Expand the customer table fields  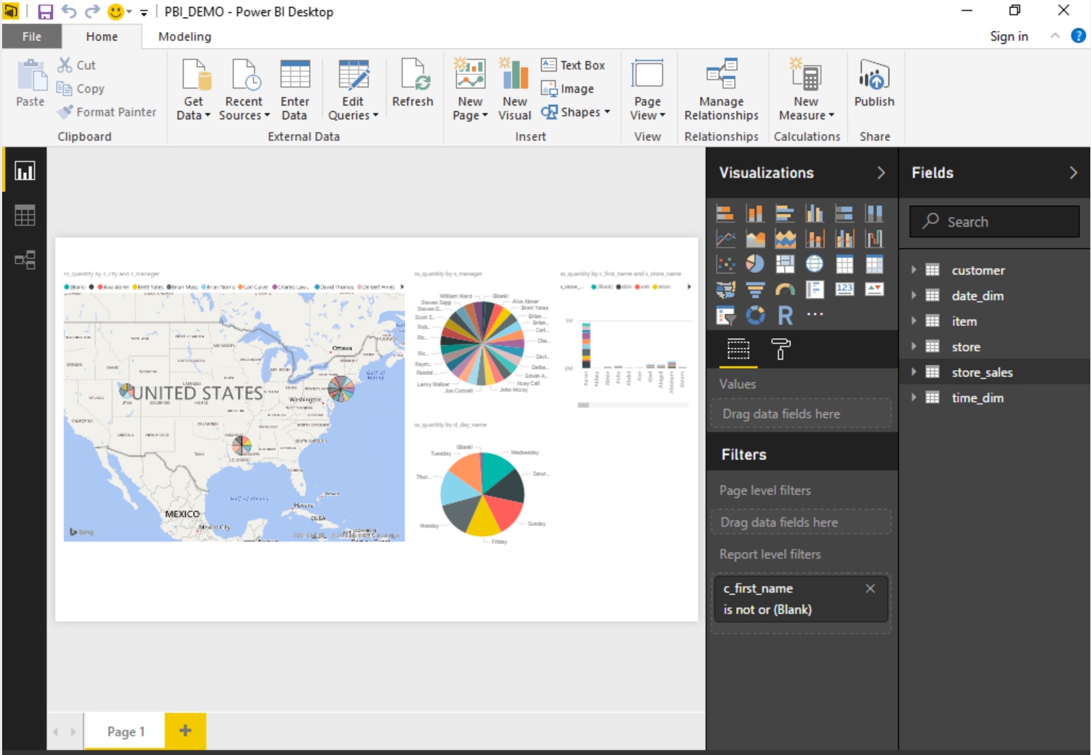point(914,270)
